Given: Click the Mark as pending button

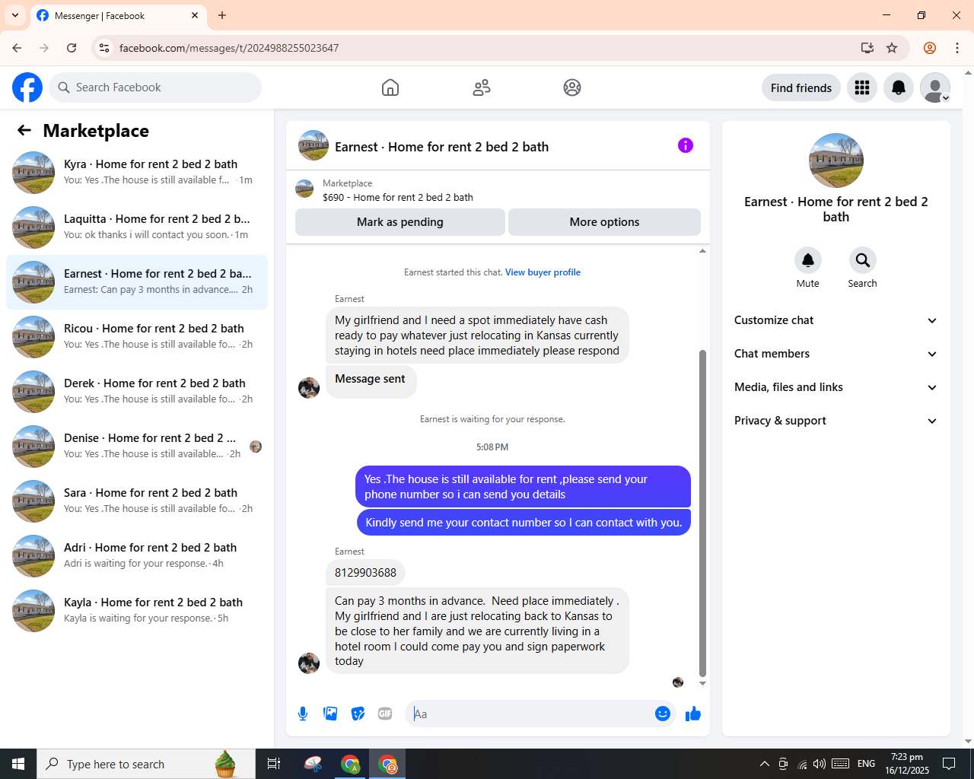Looking at the screenshot, I should click(x=400, y=222).
